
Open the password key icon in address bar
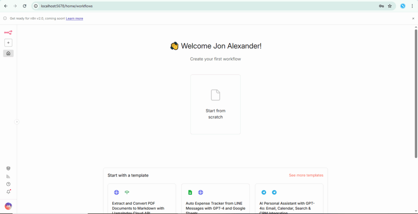[x=381, y=6]
